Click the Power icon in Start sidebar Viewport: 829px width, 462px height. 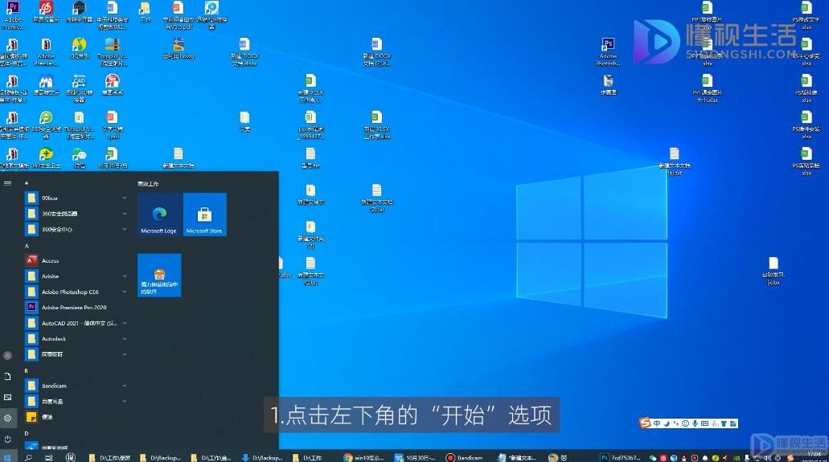click(7, 439)
